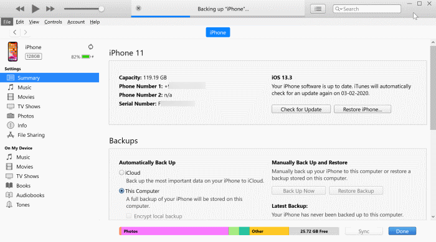Click the 128GB storage badge
This screenshot has height=242, width=436.
pos(34,57)
